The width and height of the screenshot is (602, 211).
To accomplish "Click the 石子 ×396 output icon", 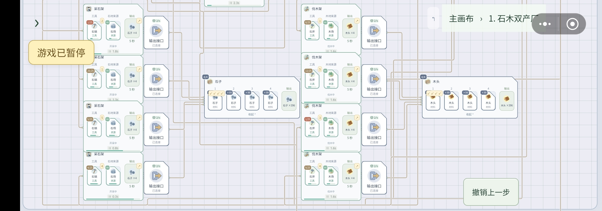I will click(x=289, y=101).
